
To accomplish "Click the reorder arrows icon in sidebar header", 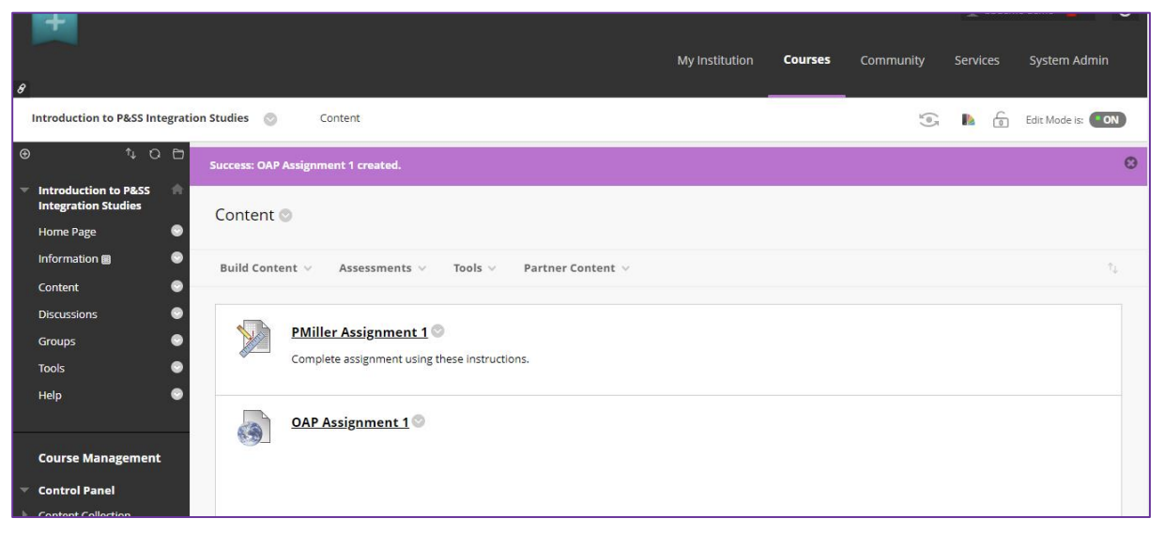I will pos(131,155).
